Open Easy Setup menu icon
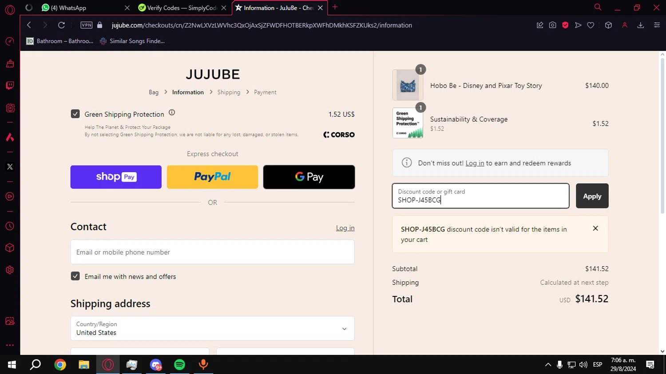 pyautogui.click(x=657, y=25)
